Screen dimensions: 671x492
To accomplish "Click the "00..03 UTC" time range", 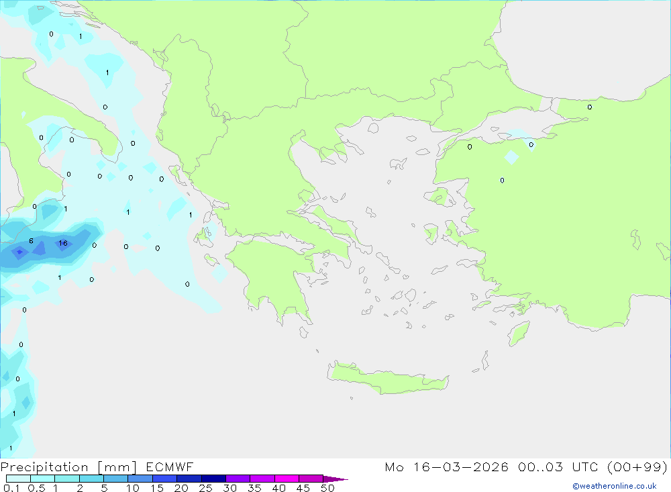I will pos(560,466).
